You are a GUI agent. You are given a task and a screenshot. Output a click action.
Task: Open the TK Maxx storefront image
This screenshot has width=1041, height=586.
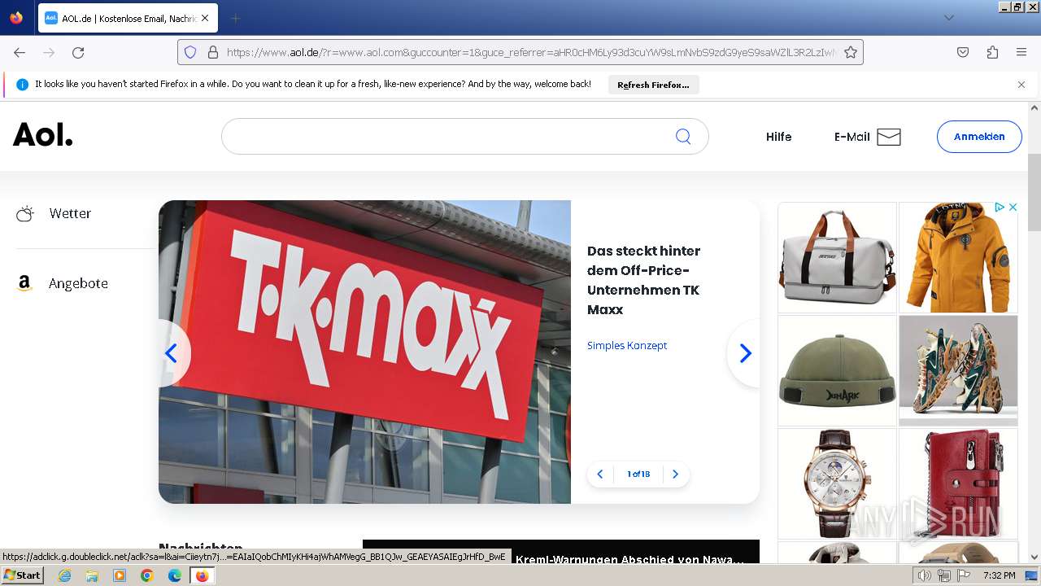point(364,352)
